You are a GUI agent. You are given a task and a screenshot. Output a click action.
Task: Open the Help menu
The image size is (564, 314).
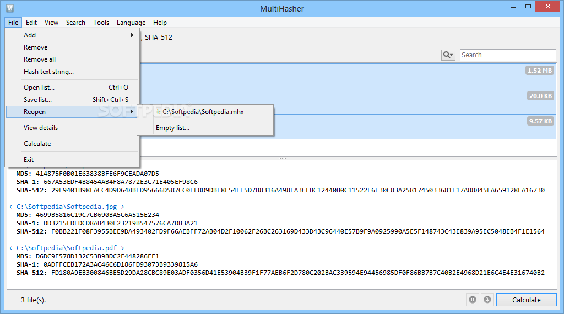(160, 22)
